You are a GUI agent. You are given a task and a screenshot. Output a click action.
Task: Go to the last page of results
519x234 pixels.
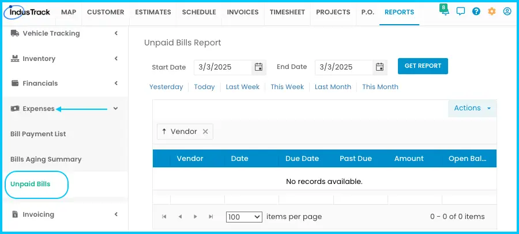(211, 217)
